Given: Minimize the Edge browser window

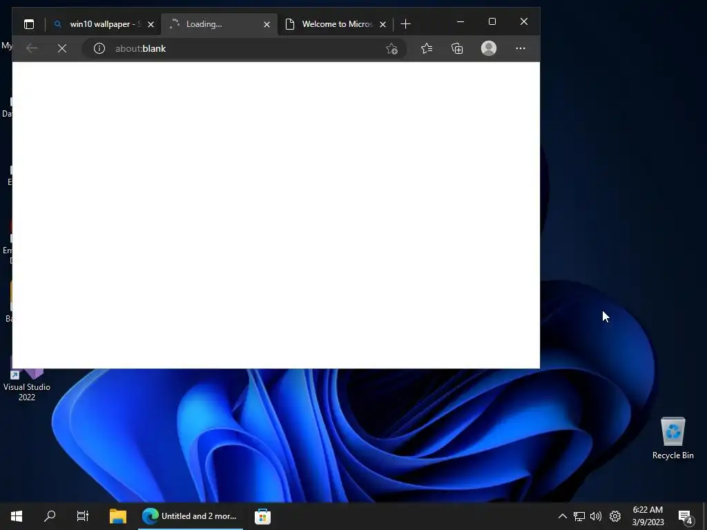Looking at the screenshot, I should point(461,21).
